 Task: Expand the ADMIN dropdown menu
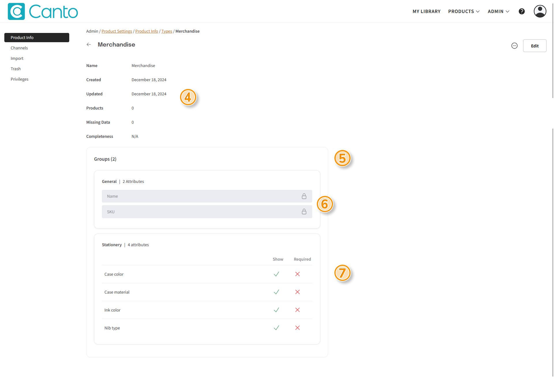pos(498,12)
